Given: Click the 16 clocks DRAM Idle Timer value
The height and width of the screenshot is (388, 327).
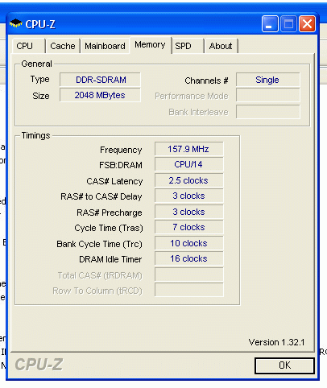Looking at the screenshot, I should (x=189, y=258).
